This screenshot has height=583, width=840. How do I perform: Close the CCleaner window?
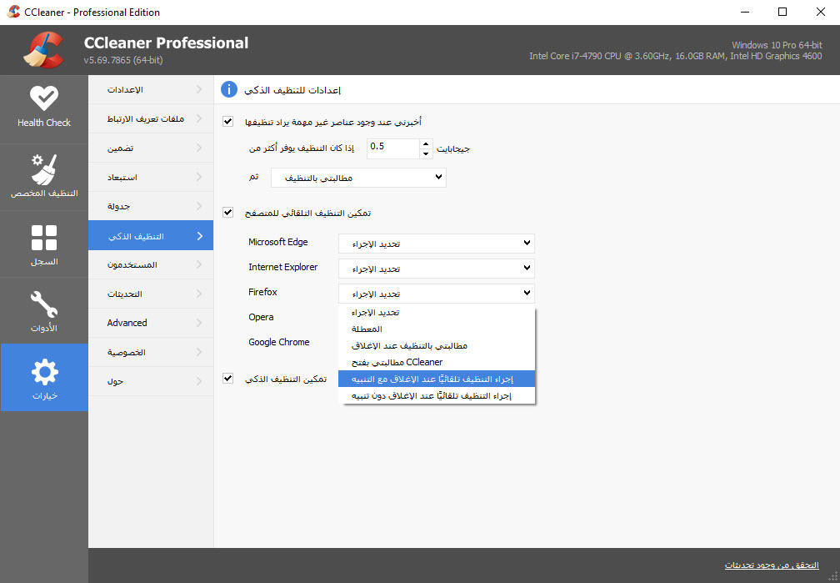tap(820, 12)
